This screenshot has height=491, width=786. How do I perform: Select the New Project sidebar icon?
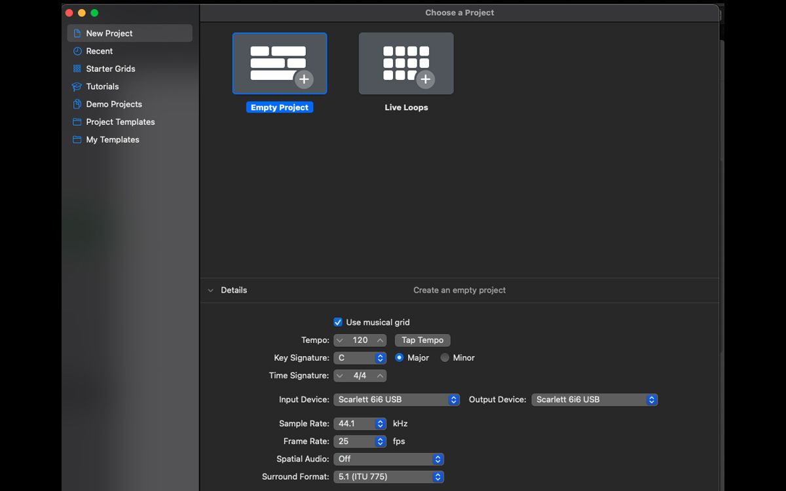point(77,33)
